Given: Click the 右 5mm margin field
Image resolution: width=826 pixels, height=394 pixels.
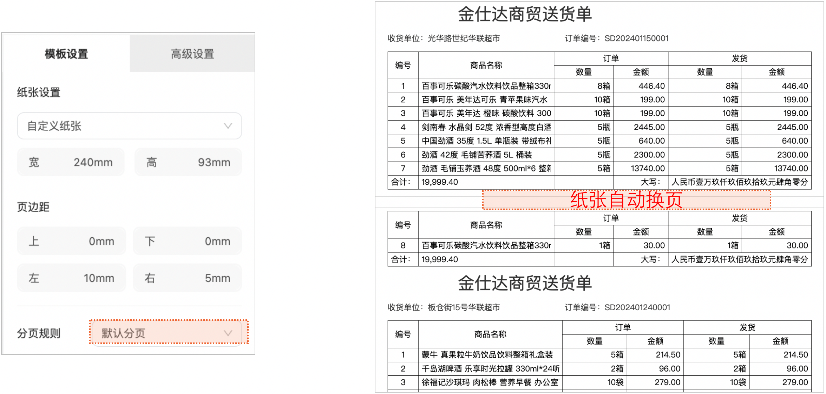Looking at the screenshot, I should [188, 278].
